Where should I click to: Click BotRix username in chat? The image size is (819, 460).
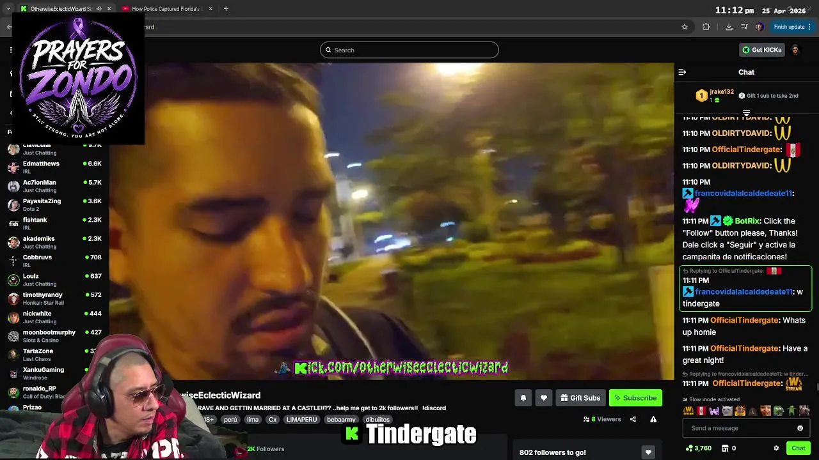(x=747, y=221)
